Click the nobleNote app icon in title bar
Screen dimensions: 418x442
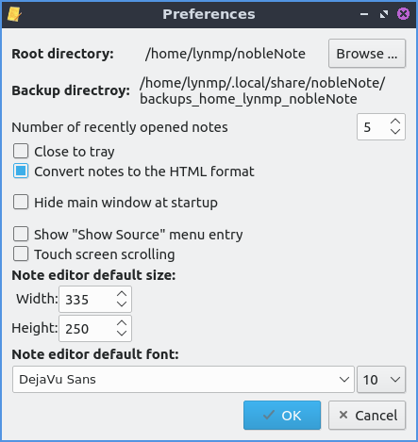point(14,14)
